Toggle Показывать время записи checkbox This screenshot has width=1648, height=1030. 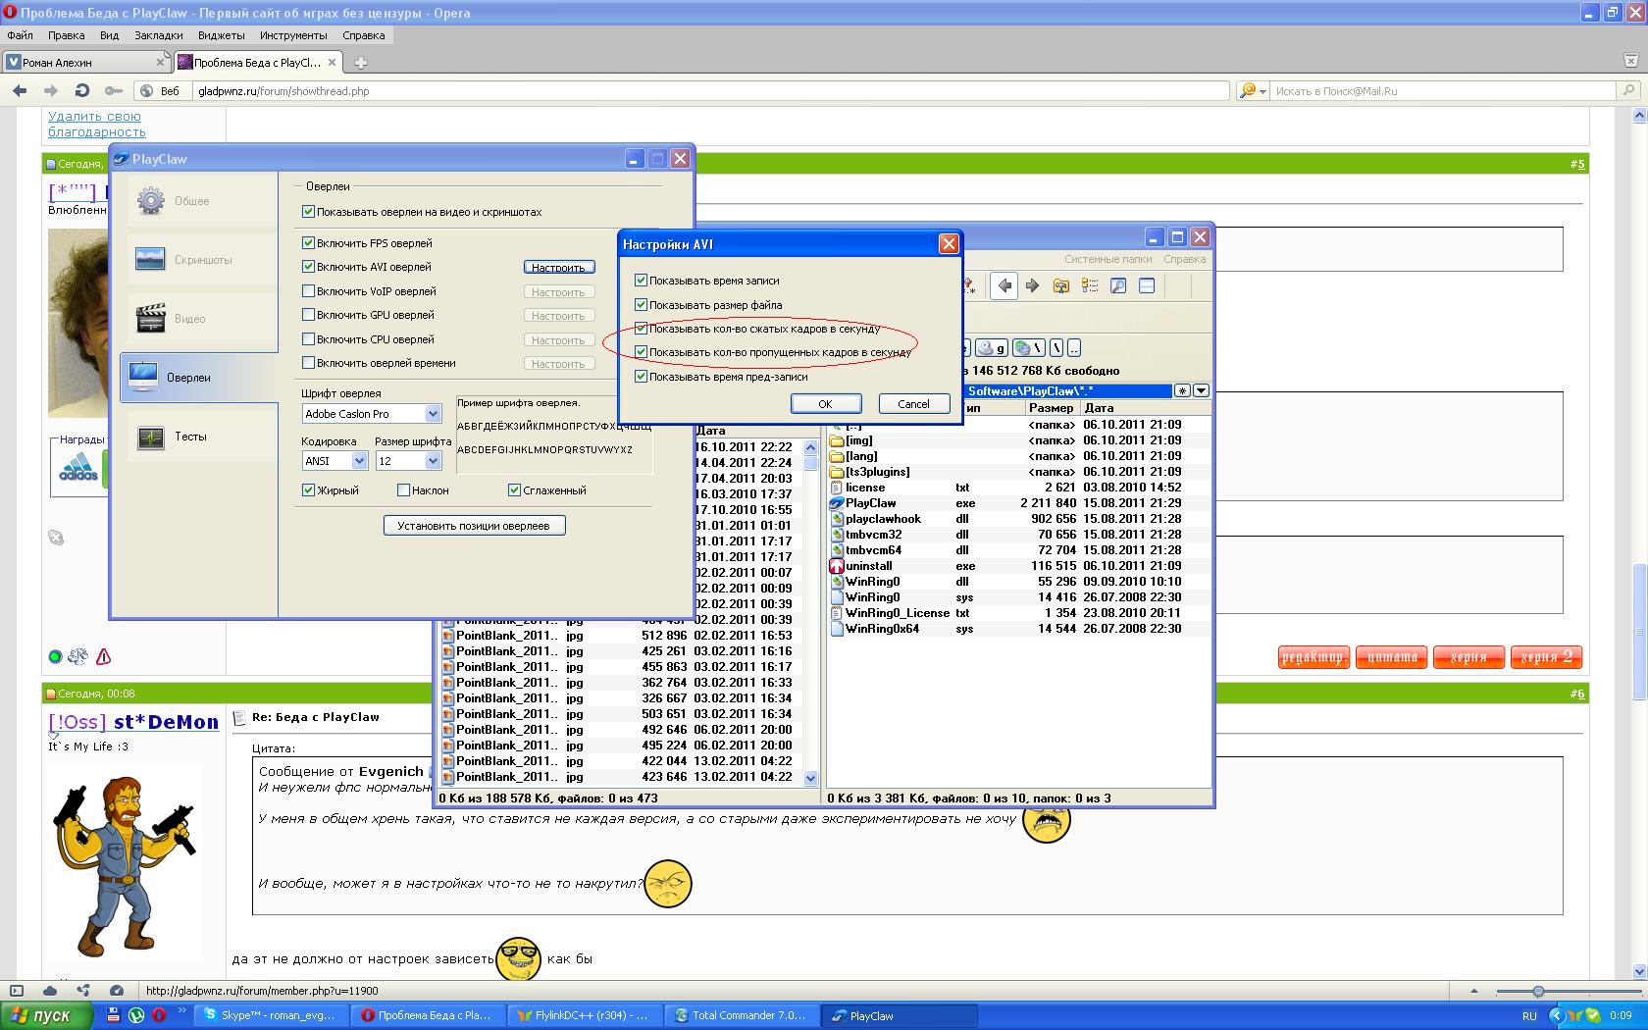(x=642, y=281)
